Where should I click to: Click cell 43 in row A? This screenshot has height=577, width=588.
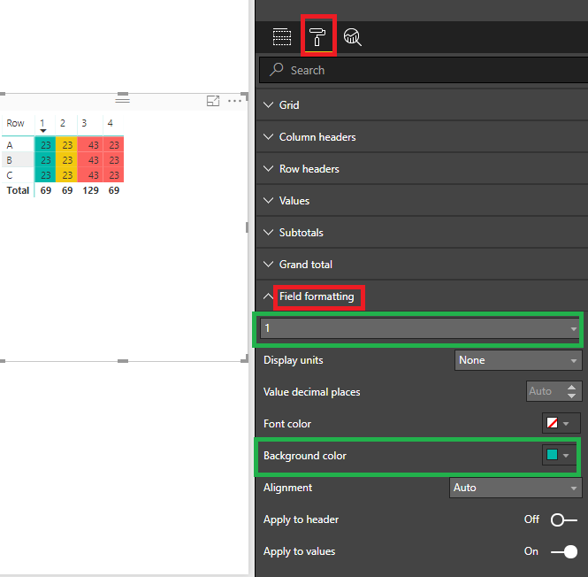pos(90,145)
